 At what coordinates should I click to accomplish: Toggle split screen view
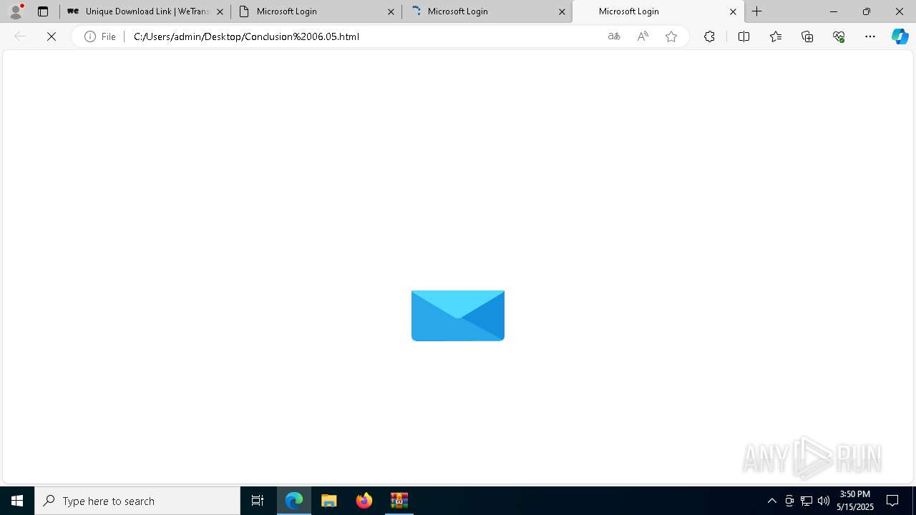pyautogui.click(x=744, y=36)
